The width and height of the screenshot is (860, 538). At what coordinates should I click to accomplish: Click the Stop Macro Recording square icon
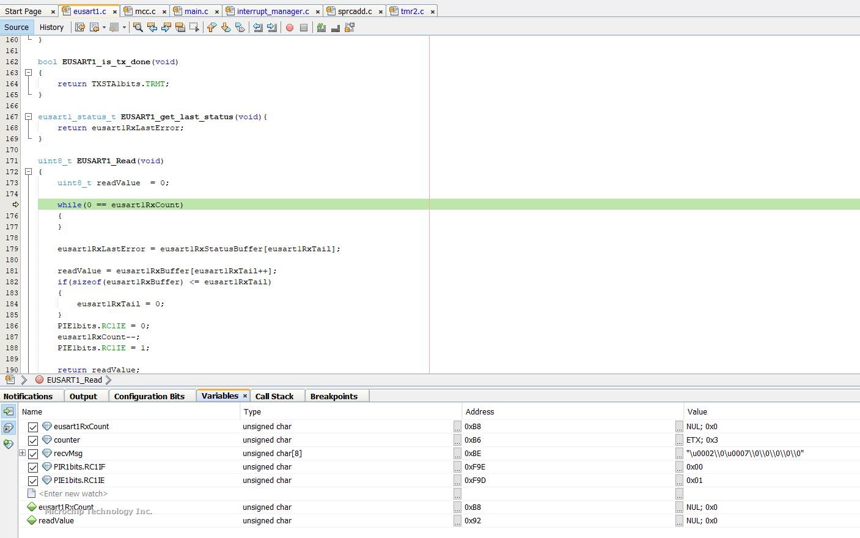pyautogui.click(x=304, y=28)
